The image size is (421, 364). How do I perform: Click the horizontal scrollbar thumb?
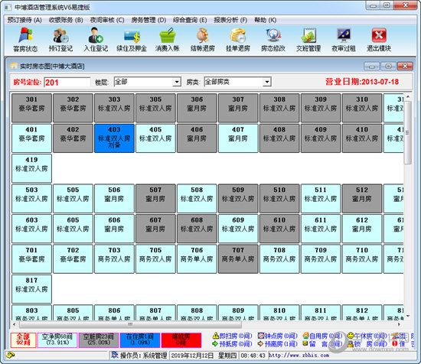coord(130,324)
